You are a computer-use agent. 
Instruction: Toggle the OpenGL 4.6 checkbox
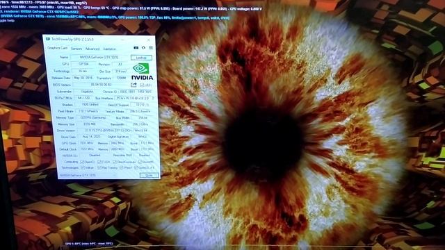136,168
